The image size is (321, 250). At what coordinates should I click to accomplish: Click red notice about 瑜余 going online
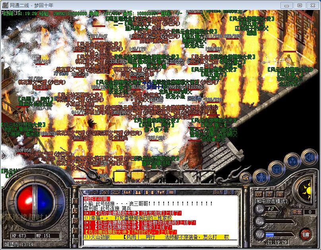click(x=128, y=227)
